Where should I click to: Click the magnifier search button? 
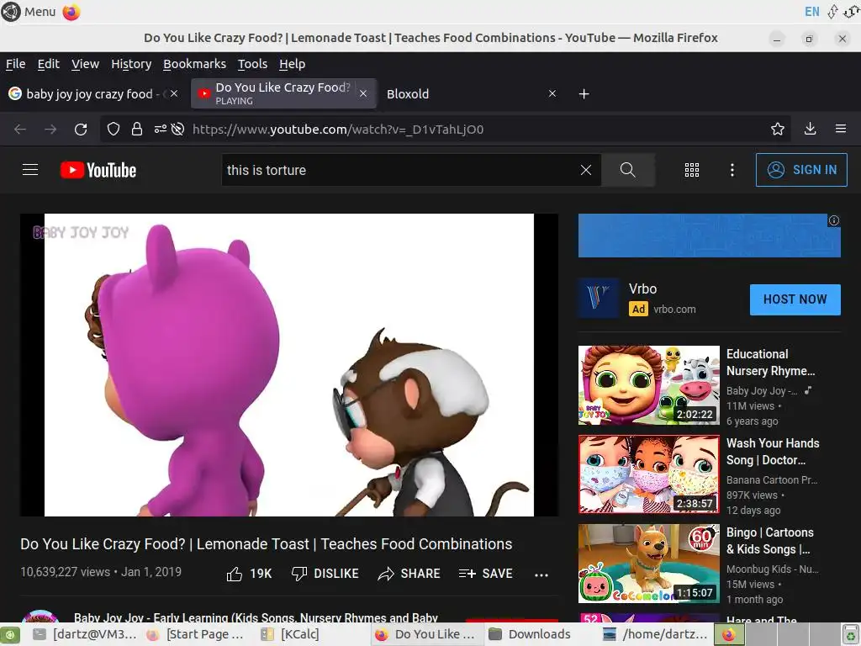627,170
